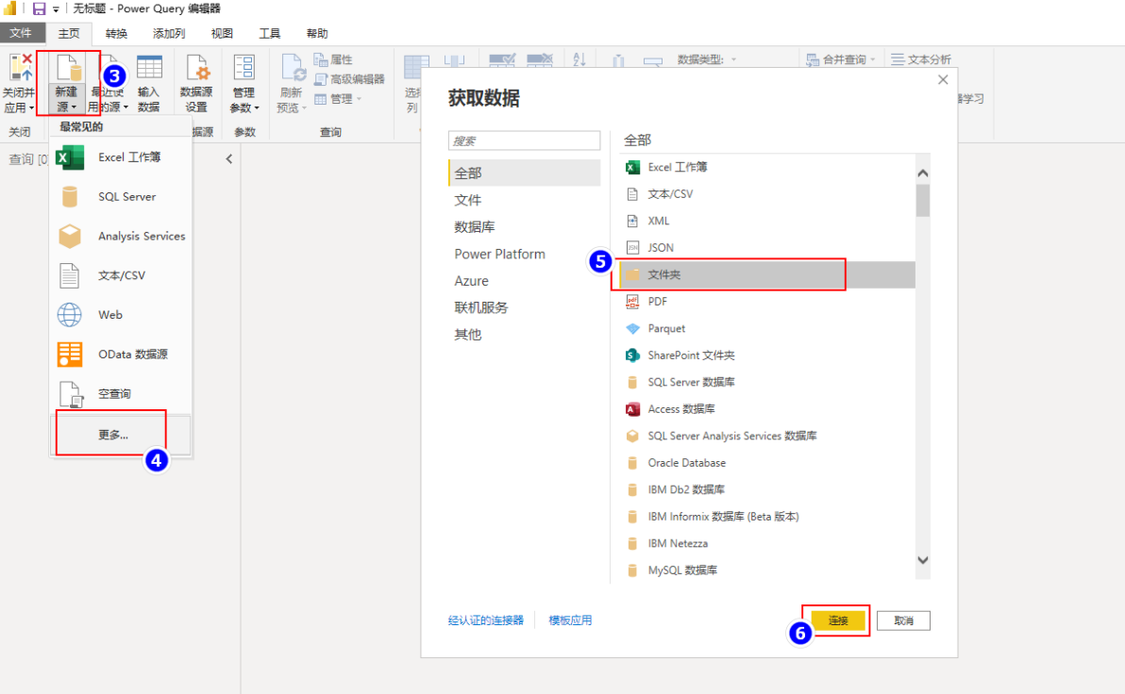Viewport: 1125px width, 694px height.
Task: Click the save icon in title bar
Action: click(x=39, y=8)
